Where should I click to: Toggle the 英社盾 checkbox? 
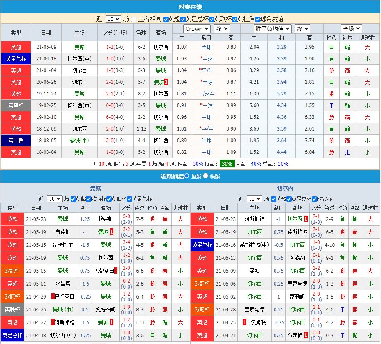point(235,20)
